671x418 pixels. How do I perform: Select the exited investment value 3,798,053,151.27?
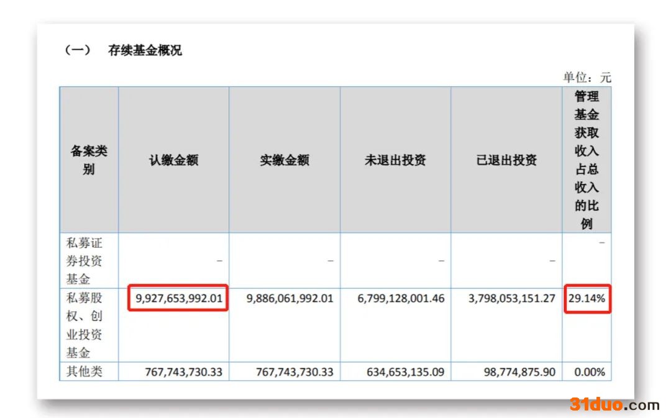click(x=512, y=298)
